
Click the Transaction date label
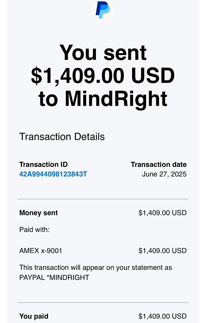tap(159, 164)
